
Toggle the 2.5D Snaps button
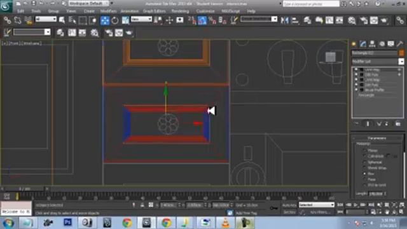192,20
